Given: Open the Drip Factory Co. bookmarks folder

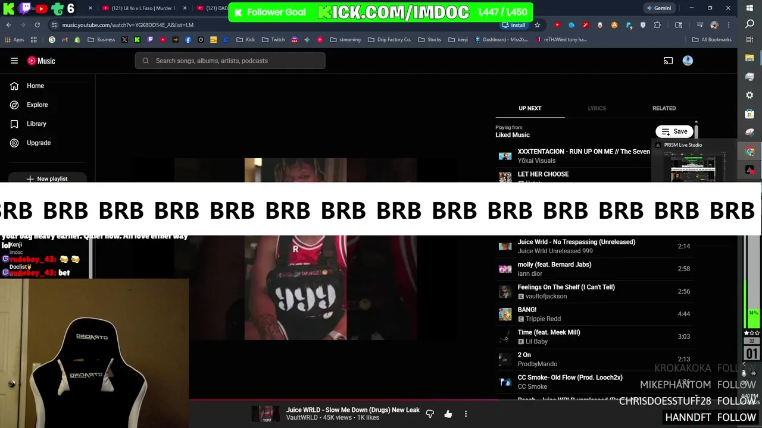Looking at the screenshot, I should coord(389,40).
